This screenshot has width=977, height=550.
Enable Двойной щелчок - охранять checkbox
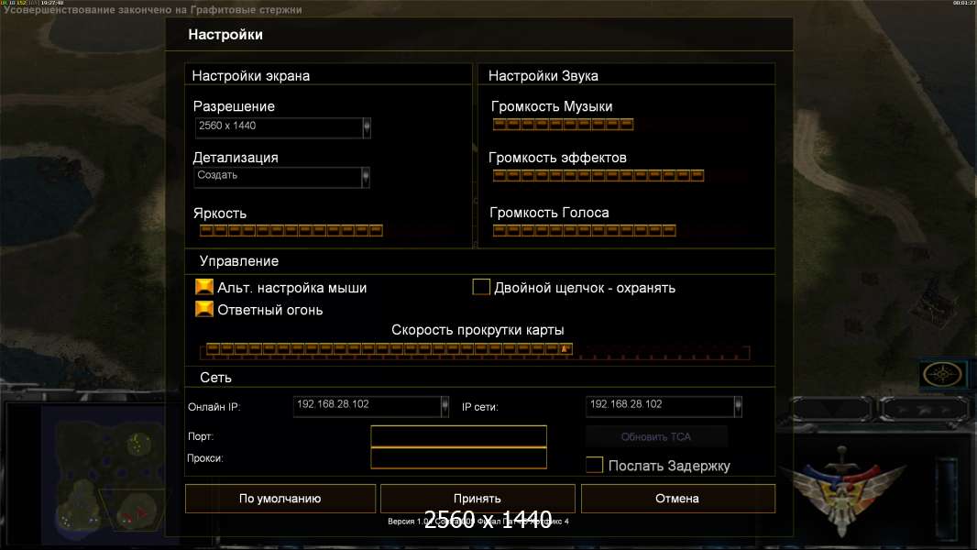point(481,287)
